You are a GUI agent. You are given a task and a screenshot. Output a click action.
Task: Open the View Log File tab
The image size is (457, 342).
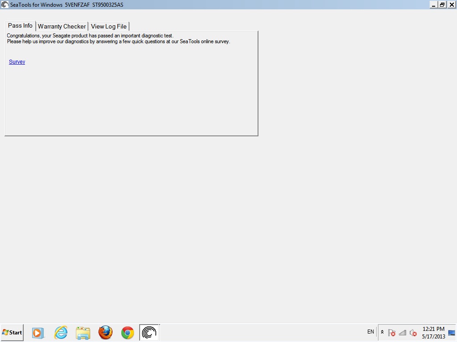pyautogui.click(x=109, y=26)
